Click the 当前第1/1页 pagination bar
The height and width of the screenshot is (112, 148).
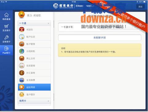[100, 38]
